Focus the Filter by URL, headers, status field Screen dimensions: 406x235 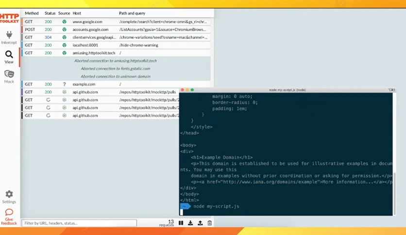(x=79, y=223)
